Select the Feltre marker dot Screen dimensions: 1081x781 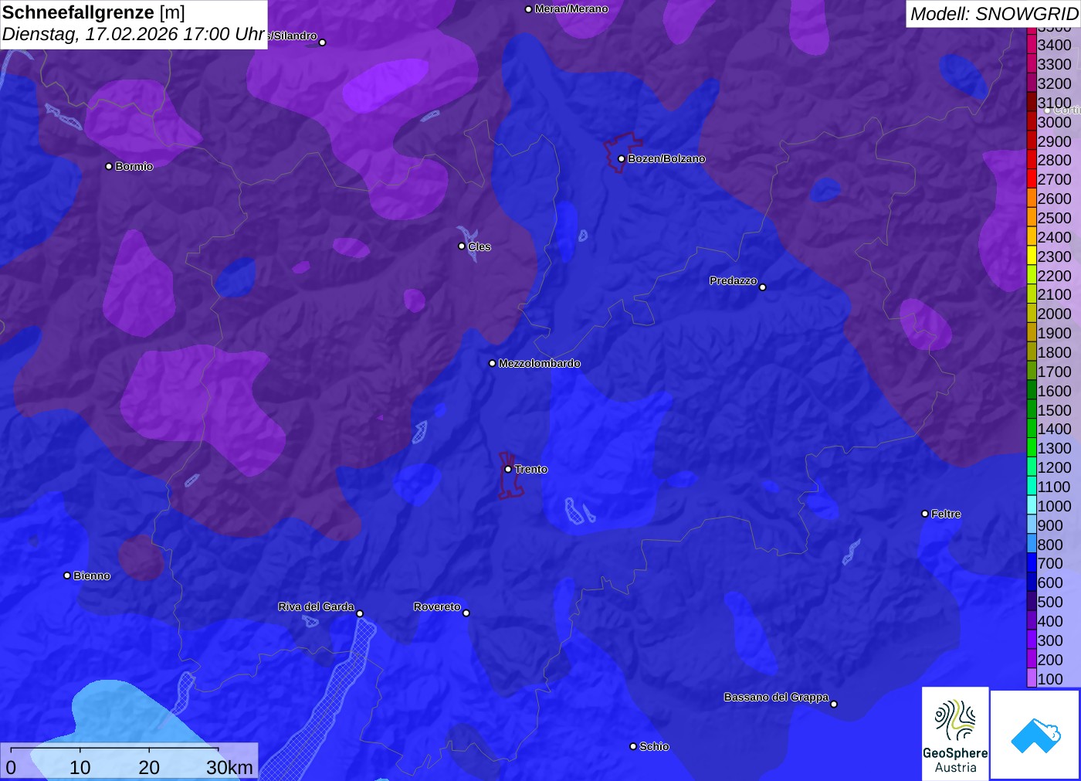click(x=925, y=514)
